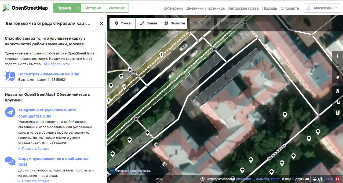Start drawing a line with Линия
The height and width of the screenshot is (183, 343).
coord(148,23)
